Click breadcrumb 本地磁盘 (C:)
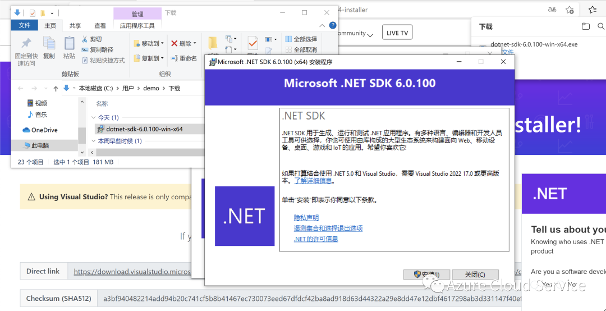 (96, 88)
